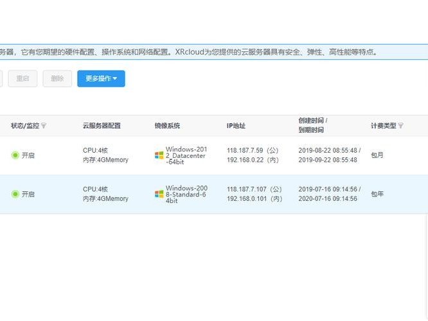Screen dimensions: 428x321
Task: Filter by the 状态/监控 column funnel icon
Action: coord(44,126)
